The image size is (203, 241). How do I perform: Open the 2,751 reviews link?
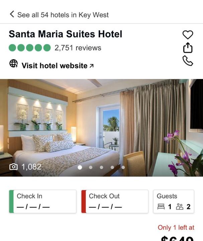click(x=78, y=48)
